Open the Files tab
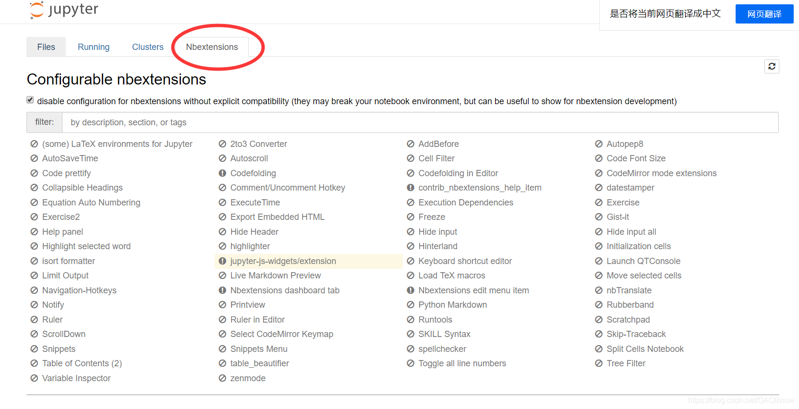The height and width of the screenshot is (409, 799). [46, 47]
